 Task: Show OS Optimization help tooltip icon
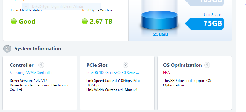[x=207, y=65]
